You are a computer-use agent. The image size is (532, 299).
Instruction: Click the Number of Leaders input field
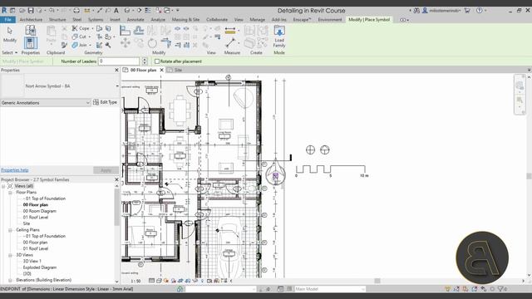tap(119, 61)
